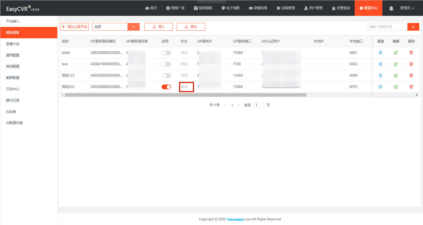Open 日志中心 in the sidebar
Image resolution: width=423 pixels, height=225 pixels.
pos(13,89)
